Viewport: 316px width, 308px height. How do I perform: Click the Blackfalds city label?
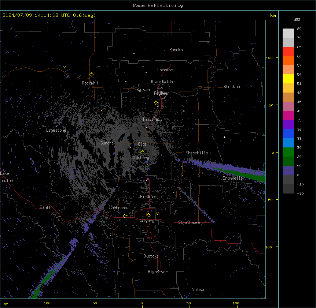click(162, 82)
